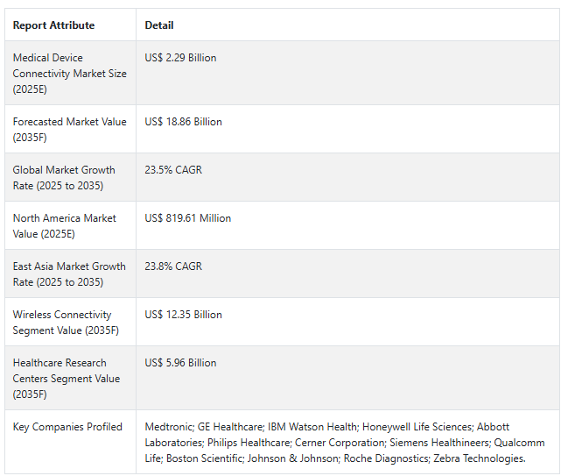Viewport: 568px width, 476px height.
Task: Click the 23.8% CAGR value
Action: 173,266
